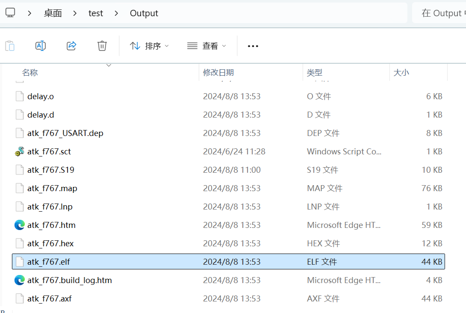Click the Rename icon in toolbar

(x=41, y=46)
